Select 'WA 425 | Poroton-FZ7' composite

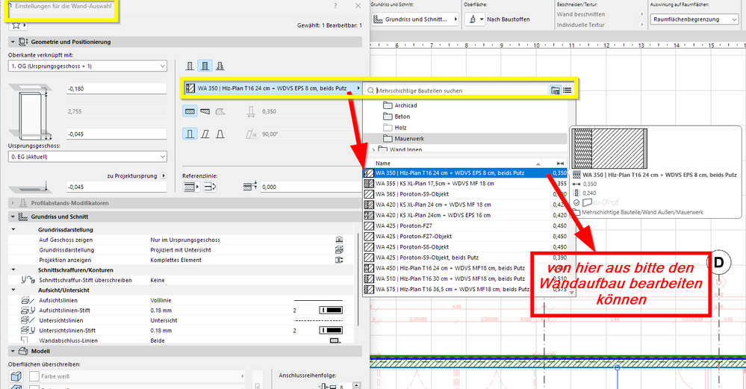click(x=466, y=226)
